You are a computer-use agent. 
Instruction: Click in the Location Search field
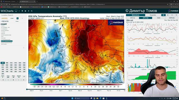point(13,15)
